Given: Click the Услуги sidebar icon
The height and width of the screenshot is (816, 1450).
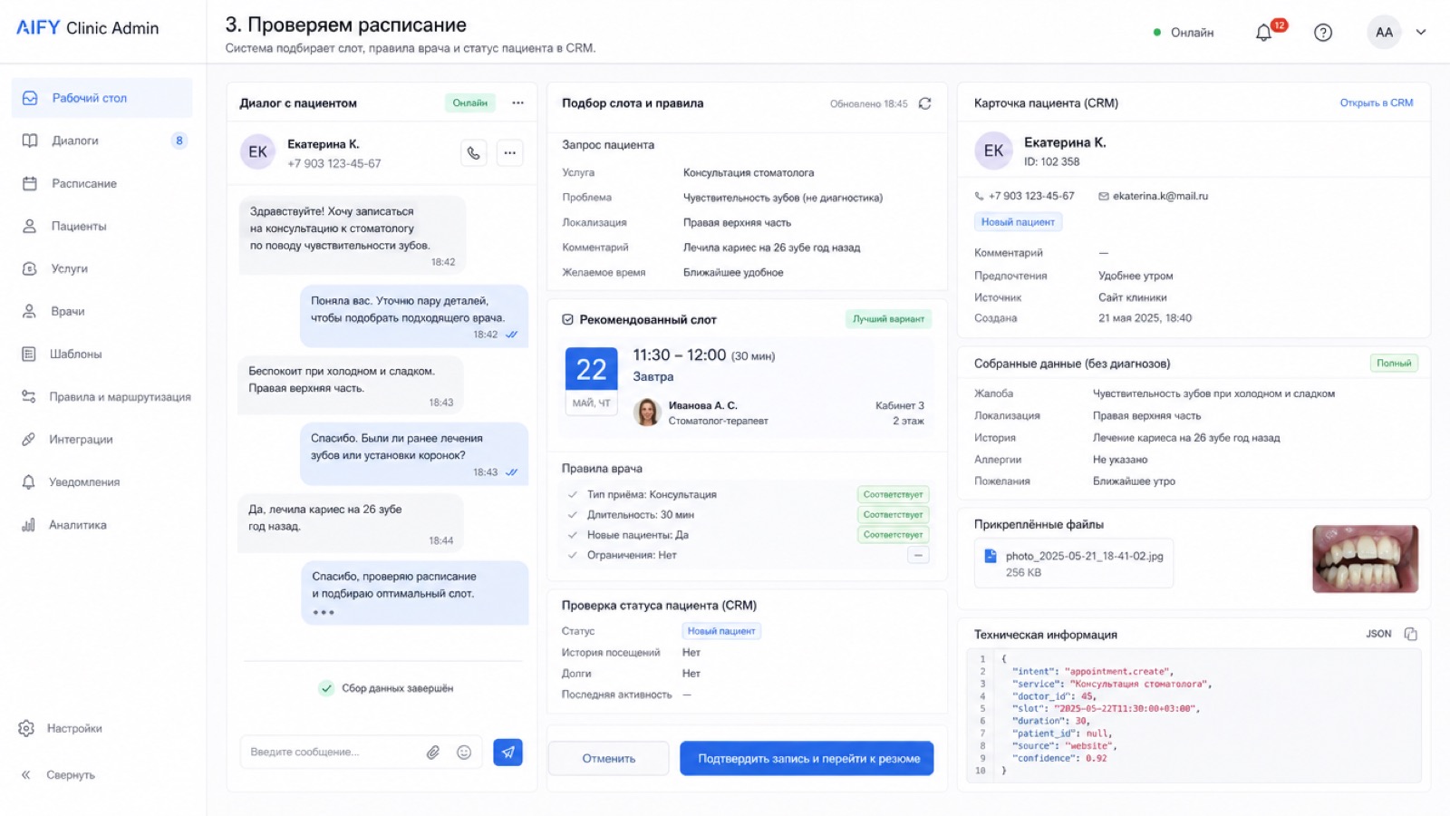Looking at the screenshot, I should [29, 268].
